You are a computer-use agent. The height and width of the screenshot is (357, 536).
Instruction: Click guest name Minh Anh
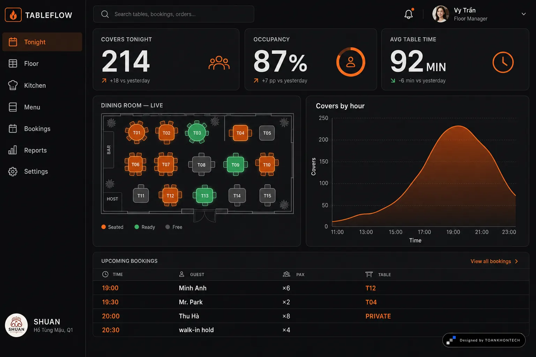(x=193, y=288)
